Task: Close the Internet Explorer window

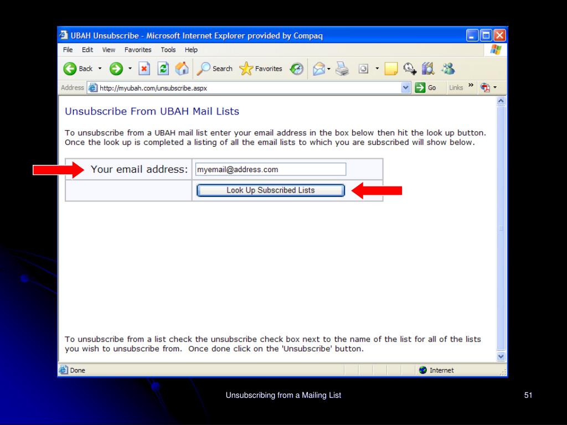Action: coord(500,35)
